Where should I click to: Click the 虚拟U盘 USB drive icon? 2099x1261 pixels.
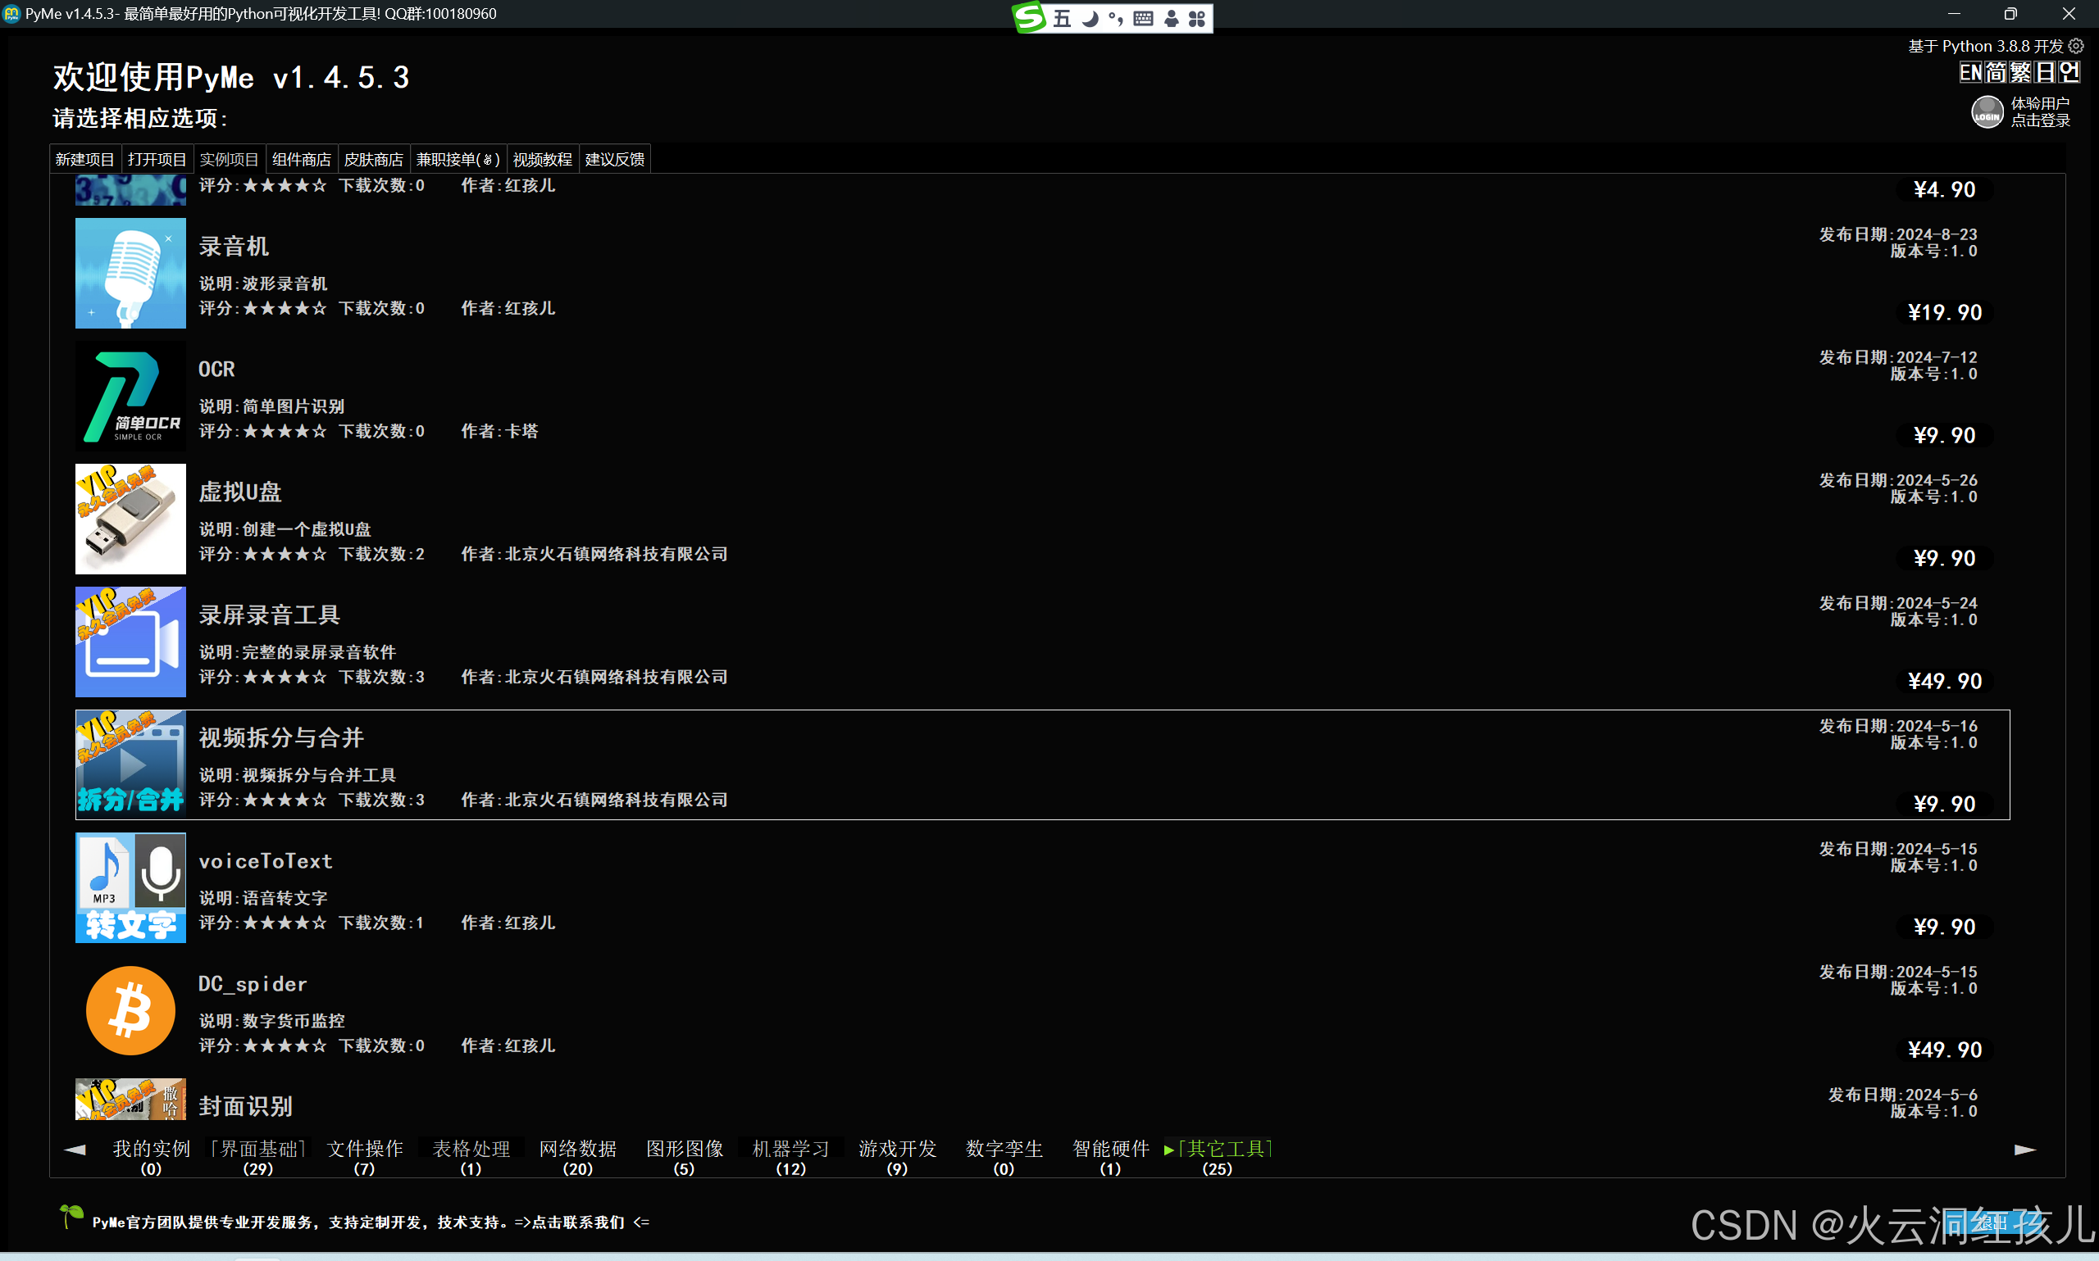(130, 519)
